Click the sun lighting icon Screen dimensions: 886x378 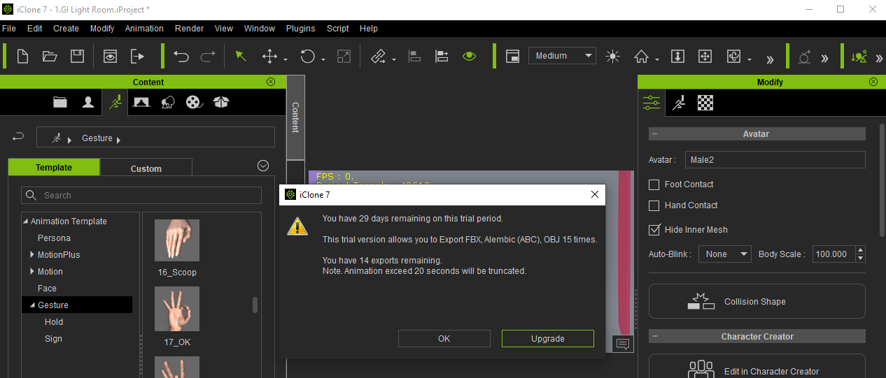pyautogui.click(x=613, y=57)
